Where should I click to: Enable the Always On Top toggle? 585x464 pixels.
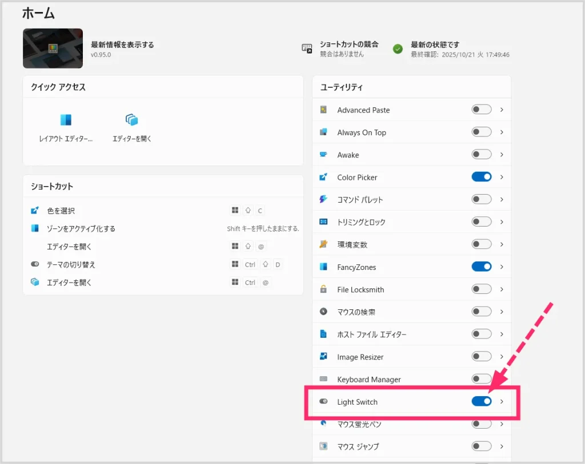(x=481, y=132)
